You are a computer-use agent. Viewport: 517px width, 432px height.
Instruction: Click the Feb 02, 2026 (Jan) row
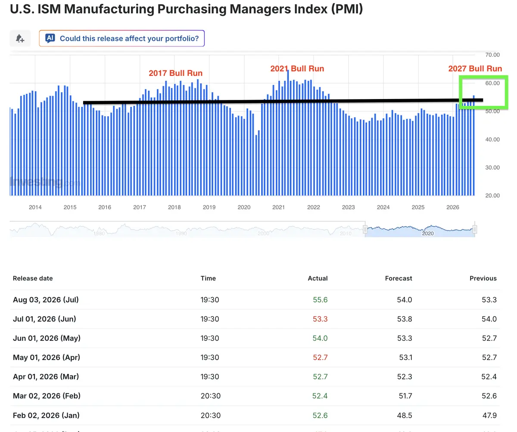(255, 416)
